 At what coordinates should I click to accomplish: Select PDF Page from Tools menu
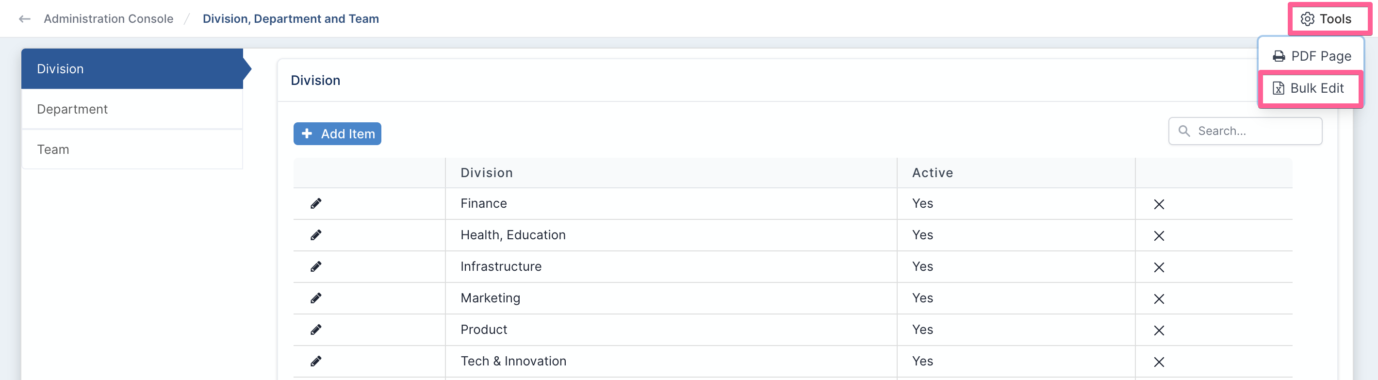click(x=1312, y=56)
